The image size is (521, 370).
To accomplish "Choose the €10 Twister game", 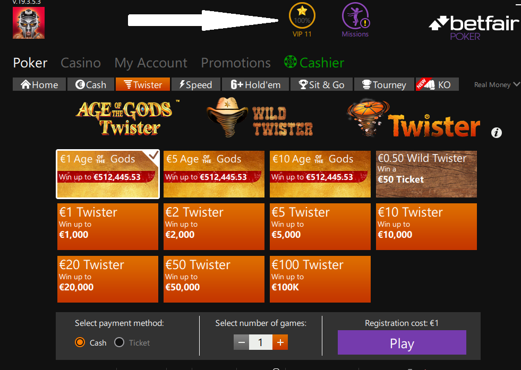I will [426, 227].
